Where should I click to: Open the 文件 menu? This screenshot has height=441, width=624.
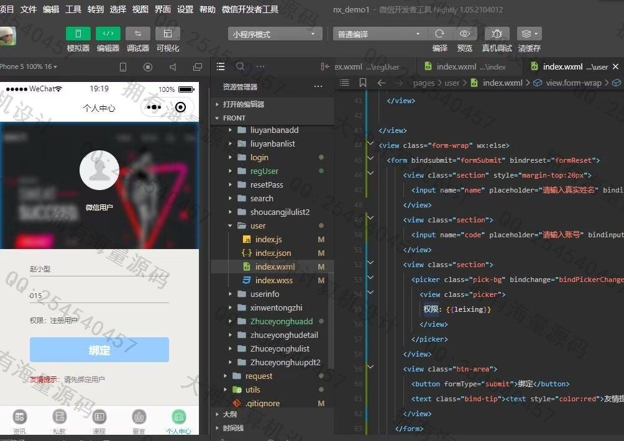tap(28, 9)
